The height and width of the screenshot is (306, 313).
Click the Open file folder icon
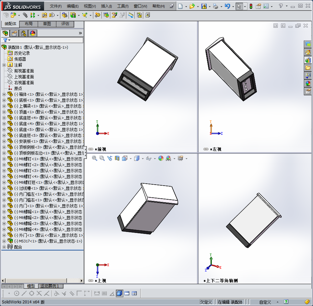coord(192,6)
